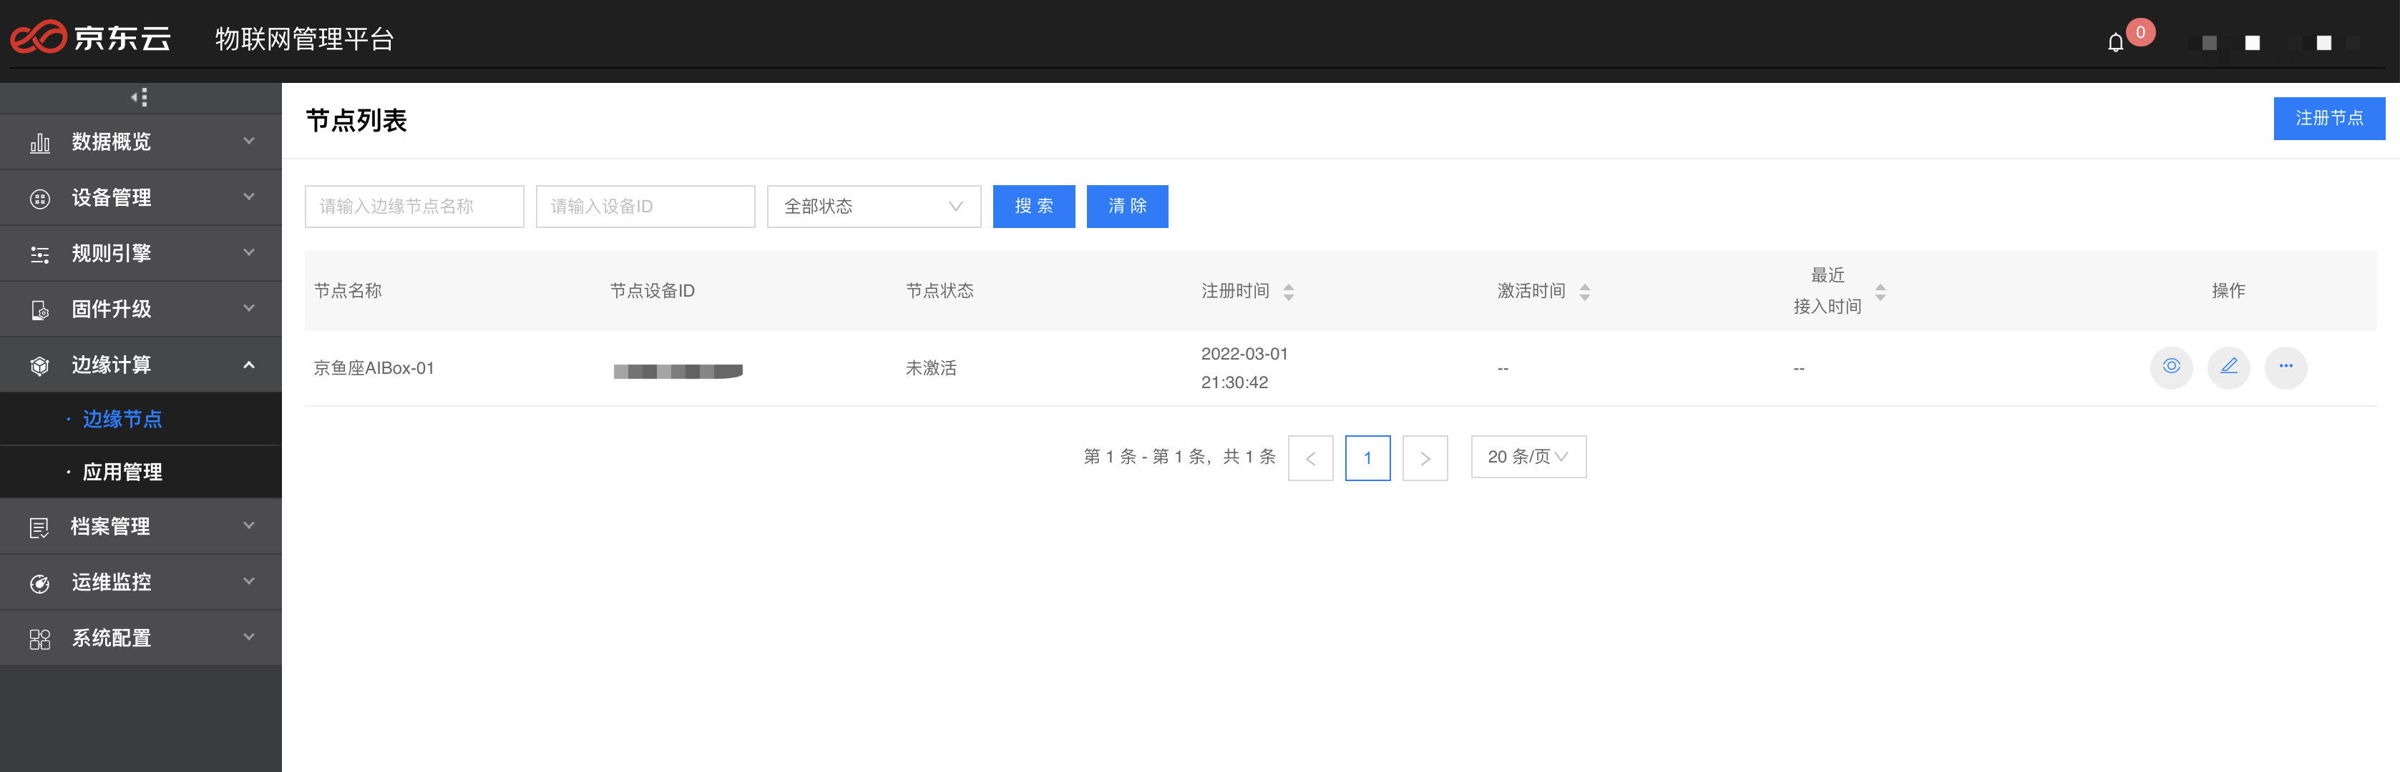Click the 规则引擎 sidebar icon

tap(39, 253)
